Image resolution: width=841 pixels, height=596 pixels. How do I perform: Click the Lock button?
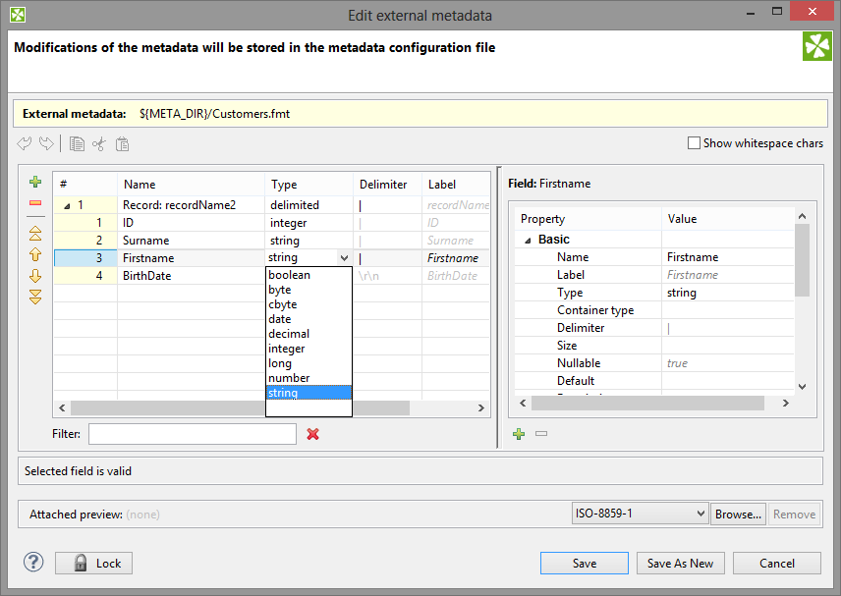click(x=94, y=563)
